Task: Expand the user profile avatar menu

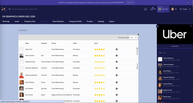Action: (174, 9)
